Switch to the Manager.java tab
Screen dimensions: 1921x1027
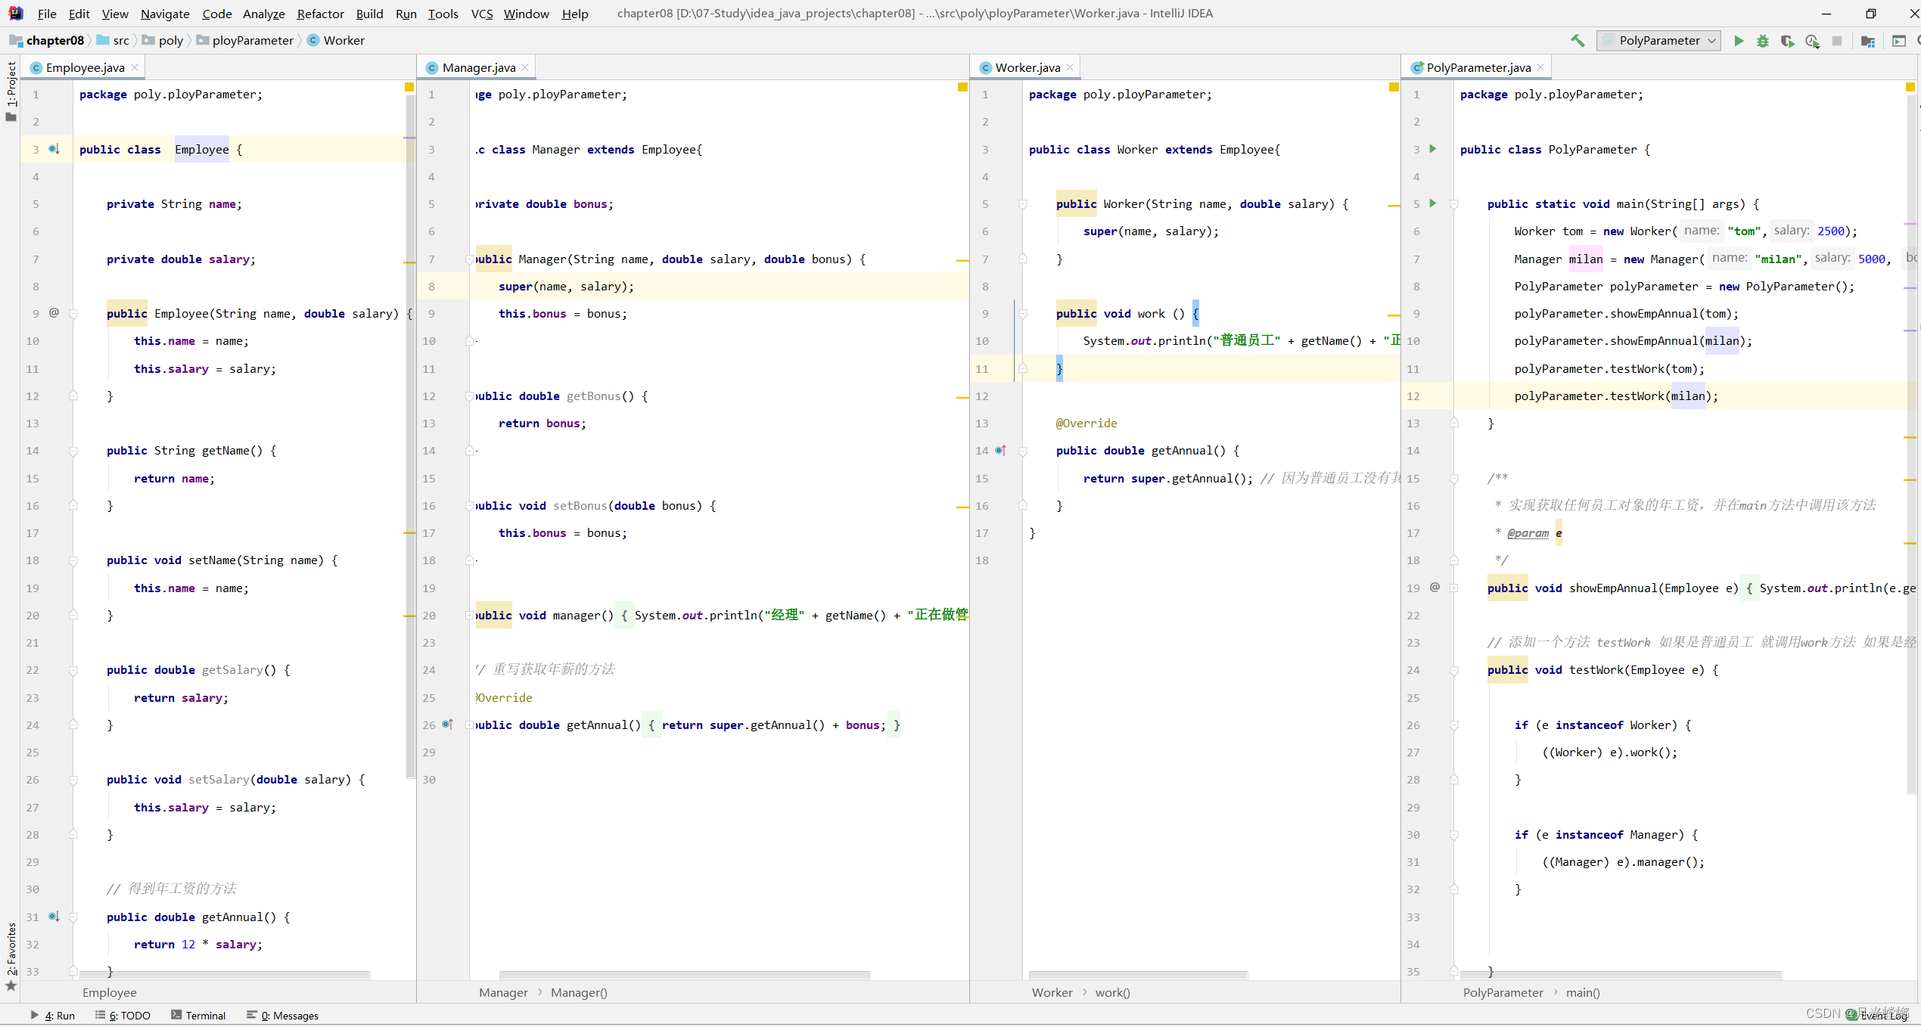point(478,67)
